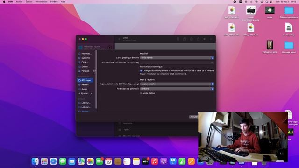The height and width of the screenshot is (168, 299).
Task: Expand the Ajouter peripheral menu
Action: click(x=85, y=93)
